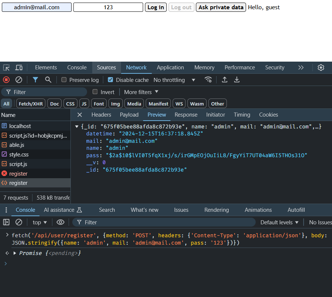The width and height of the screenshot is (332, 297).
Task: Switch to the Elements panel
Action: 46,68
